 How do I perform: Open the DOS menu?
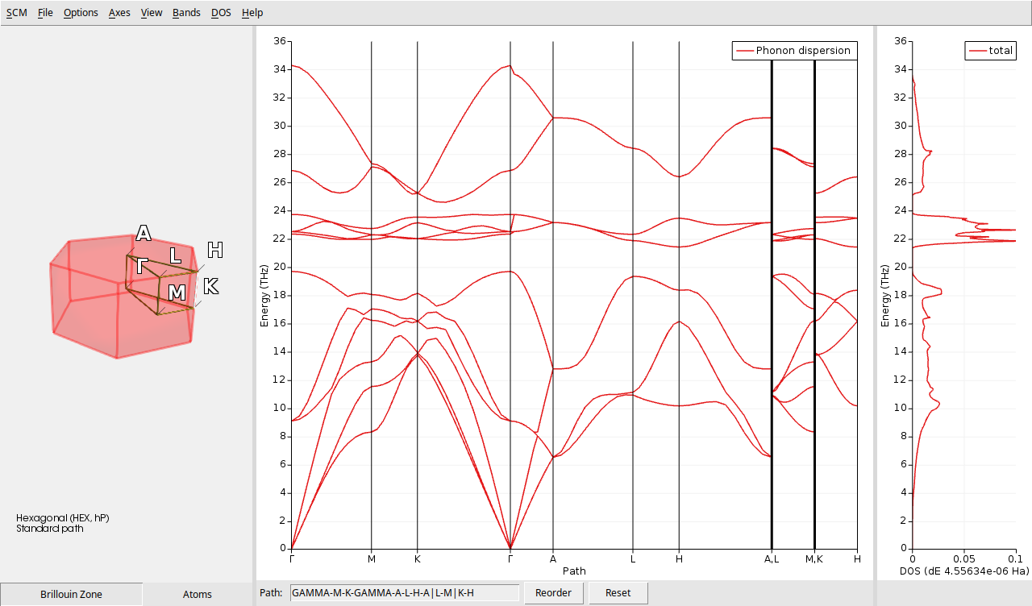coord(221,13)
